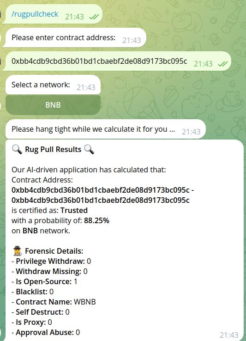Image resolution: width=246 pixels, height=341 pixels.
Task: Click double-check read receipt on /rugpullcheck message
Action: pos(94,17)
